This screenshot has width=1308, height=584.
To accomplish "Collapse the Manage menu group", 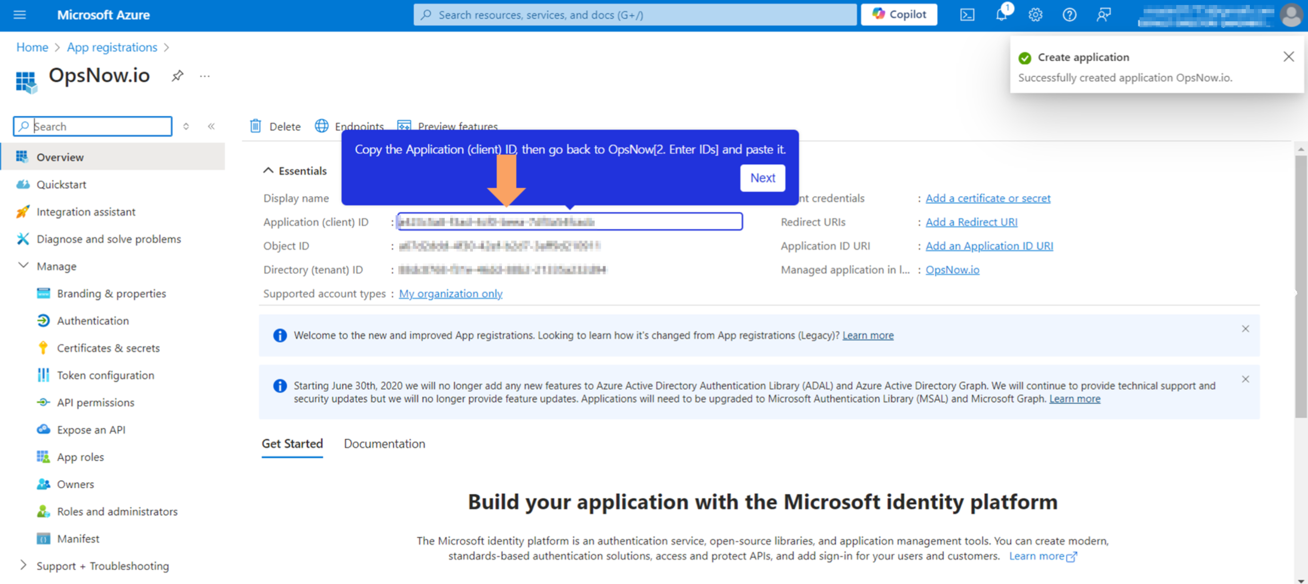I will tap(23, 266).
